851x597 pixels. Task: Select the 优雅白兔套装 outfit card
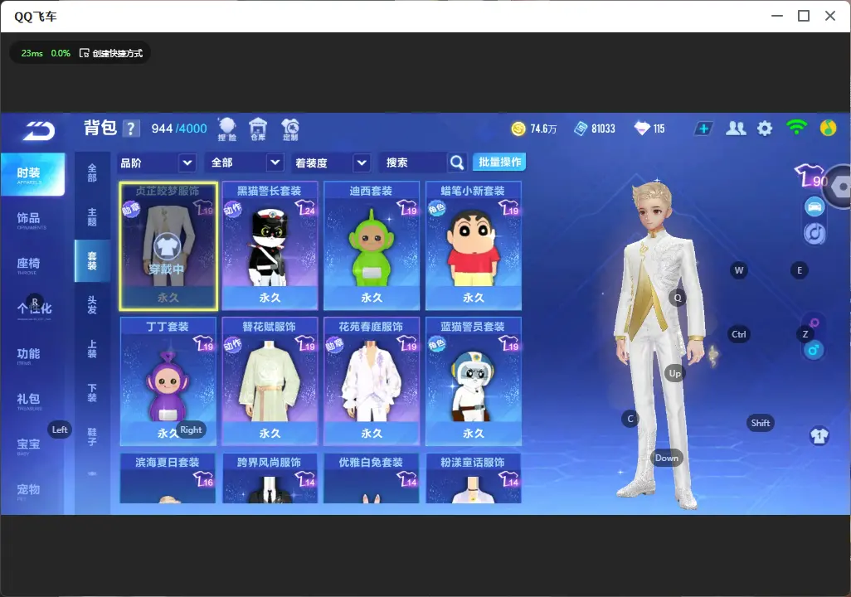[x=372, y=478]
